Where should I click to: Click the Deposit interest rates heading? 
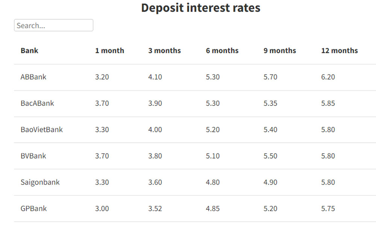pyautogui.click(x=201, y=8)
